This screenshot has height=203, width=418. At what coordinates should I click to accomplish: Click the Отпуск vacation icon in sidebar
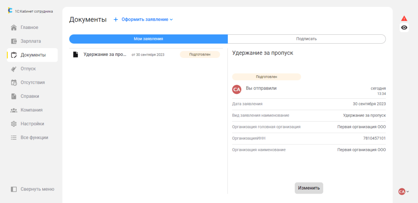(14, 69)
